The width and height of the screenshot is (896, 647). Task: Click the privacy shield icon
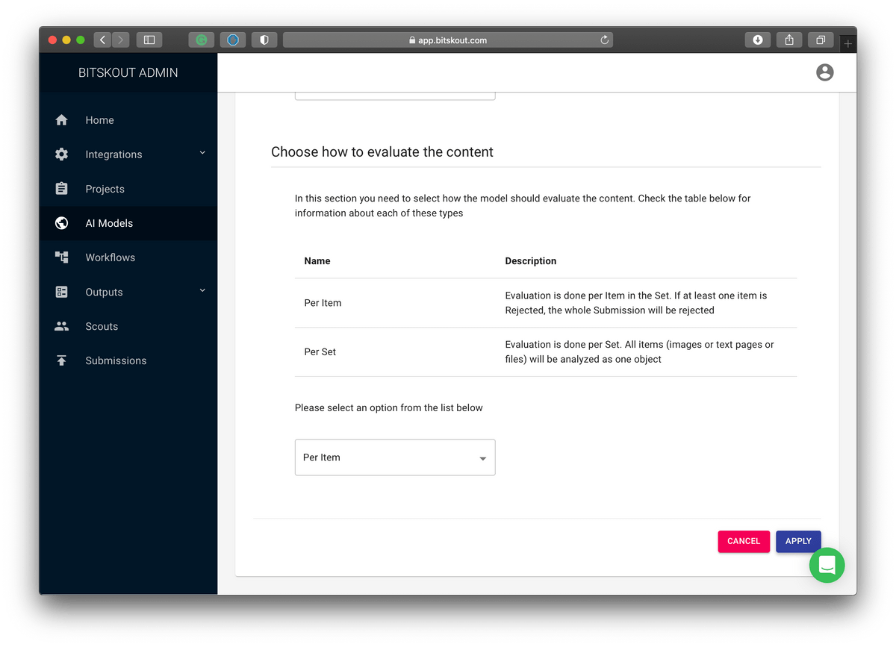point(264,40)
